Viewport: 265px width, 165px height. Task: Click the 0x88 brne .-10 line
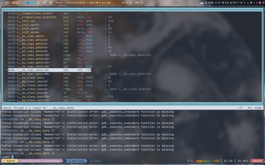coord(79,74)
